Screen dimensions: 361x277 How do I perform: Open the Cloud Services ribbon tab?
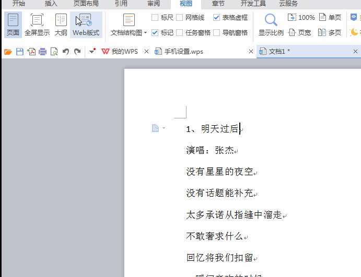[288, 4]
